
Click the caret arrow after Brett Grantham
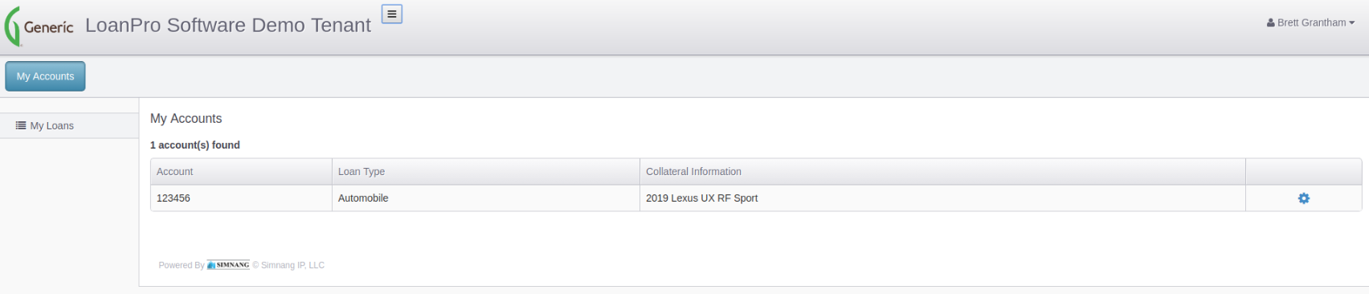pos(1351,22)
